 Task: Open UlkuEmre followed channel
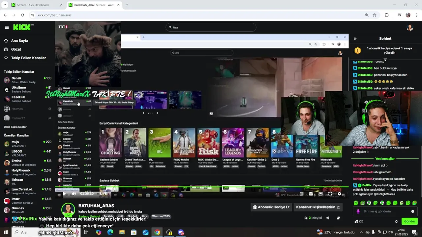coord(28,89)
